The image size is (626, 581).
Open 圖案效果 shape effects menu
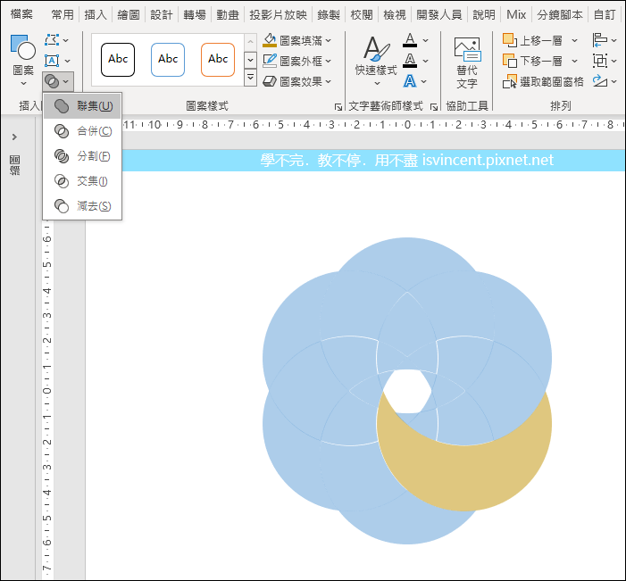click(x=296, y=81)
